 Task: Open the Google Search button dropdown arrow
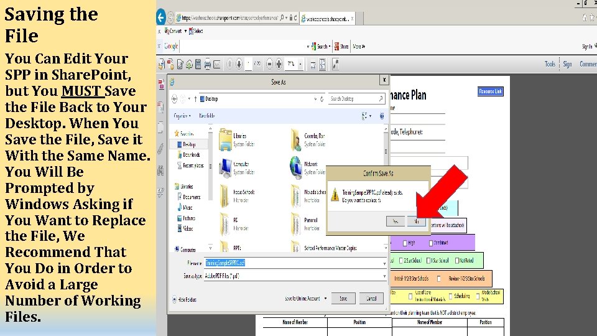coord(330,47)
